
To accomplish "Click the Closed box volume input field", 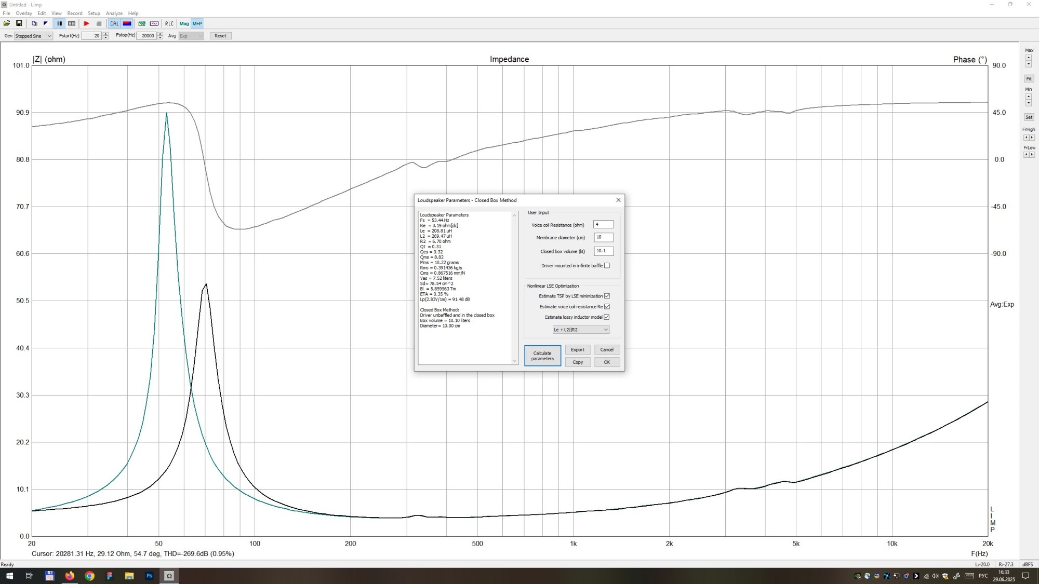I will point(603,251).
